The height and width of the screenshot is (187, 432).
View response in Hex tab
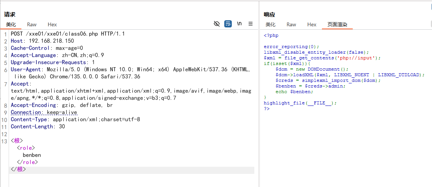[312, 24]
